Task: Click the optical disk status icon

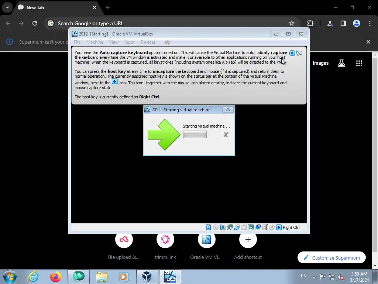Action: 216,227
